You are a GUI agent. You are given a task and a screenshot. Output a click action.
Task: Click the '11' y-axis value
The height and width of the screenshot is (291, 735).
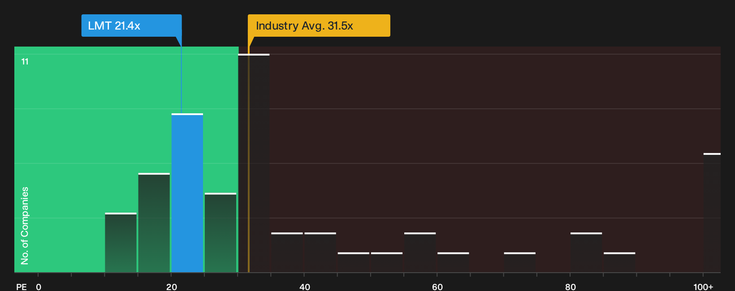click(25, 62)
